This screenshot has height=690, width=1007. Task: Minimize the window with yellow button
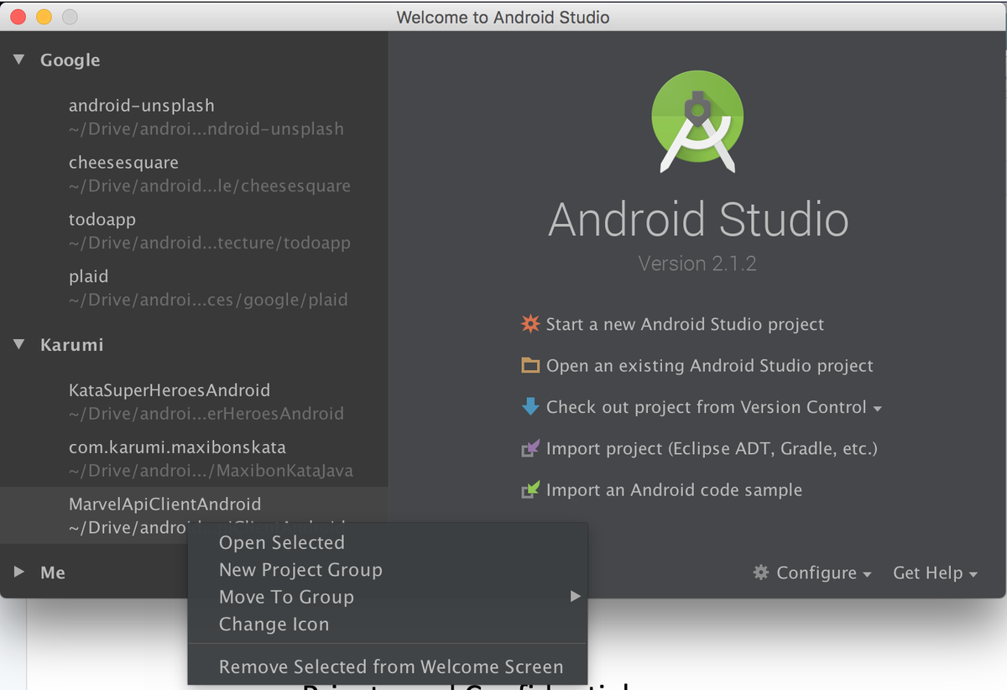coord(44,17)
